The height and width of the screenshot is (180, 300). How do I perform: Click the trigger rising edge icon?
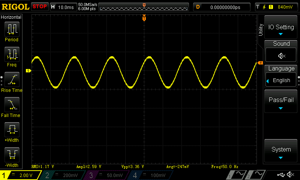(264, 7)
